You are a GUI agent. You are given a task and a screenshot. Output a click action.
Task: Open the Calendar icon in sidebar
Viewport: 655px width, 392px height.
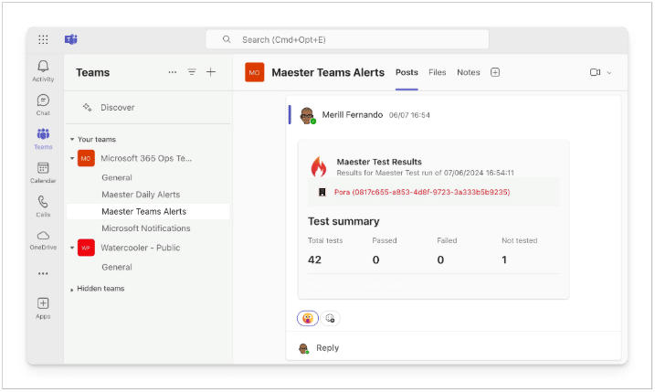pyautogui.click(x=43, y=168)
